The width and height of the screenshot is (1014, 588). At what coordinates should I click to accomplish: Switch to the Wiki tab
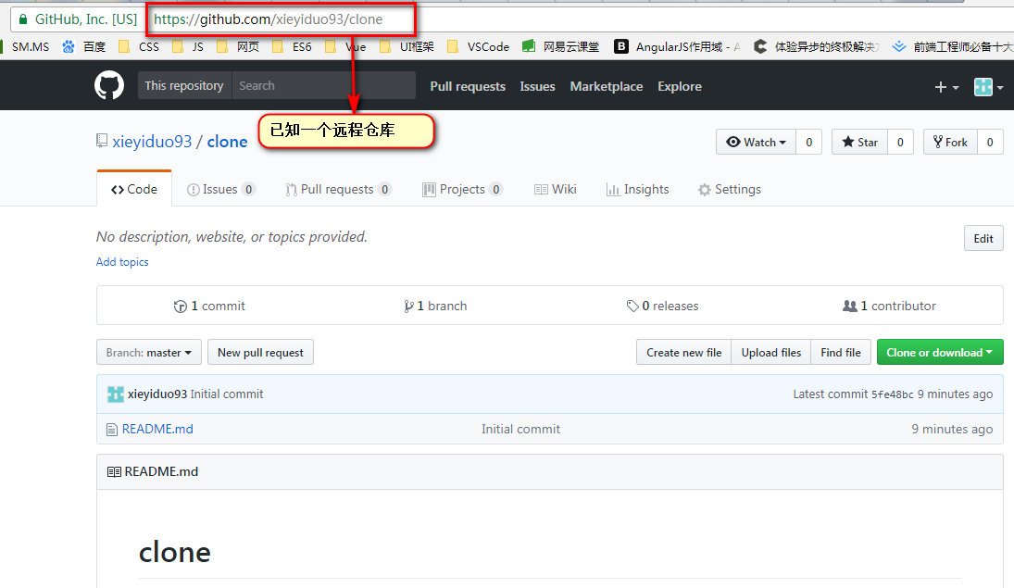(556, 190)
